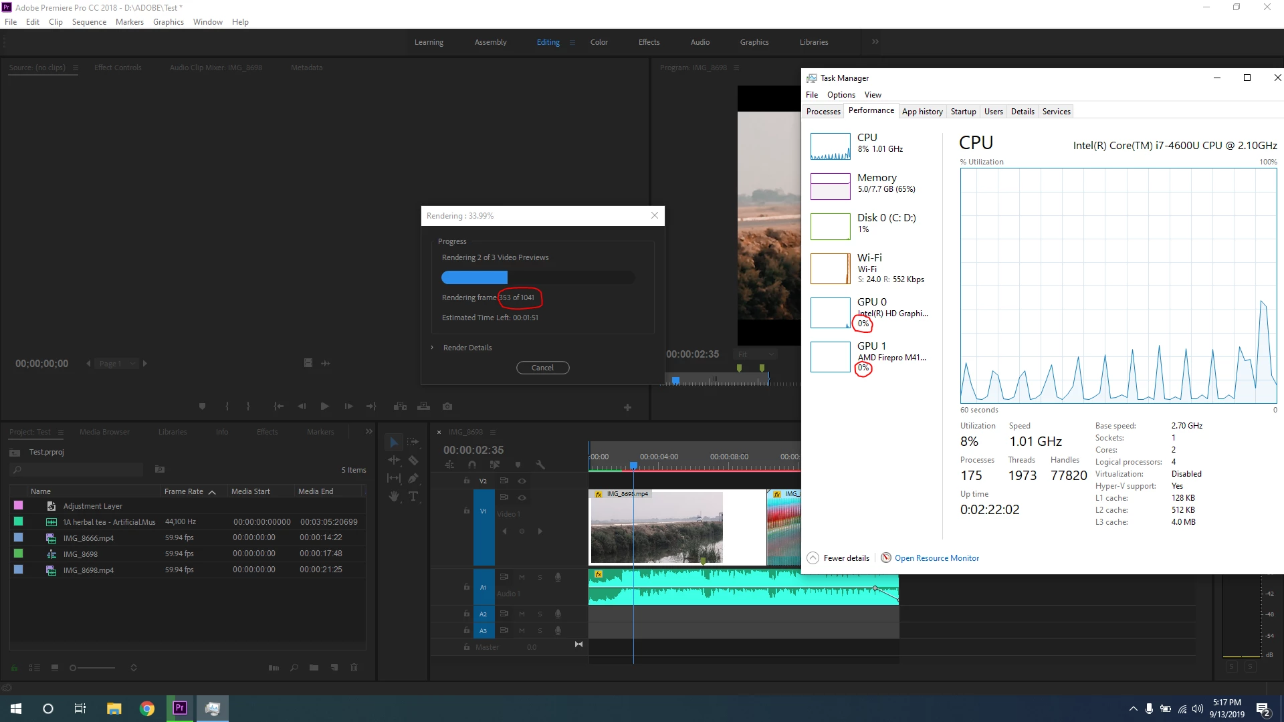Select the Hand tool
This screenshot has height=722, width=1284.
(394, 496)
